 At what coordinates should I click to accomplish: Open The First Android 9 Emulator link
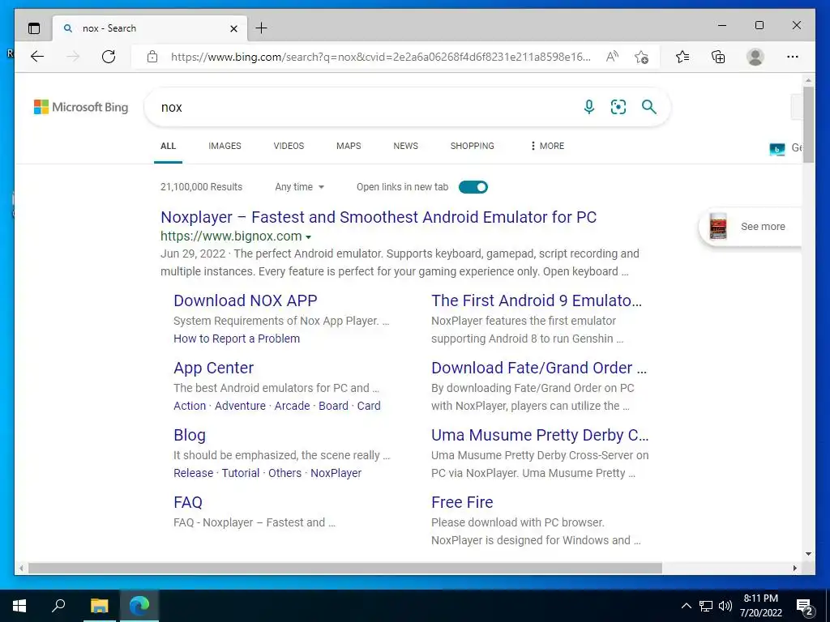(x=537, y=300)
